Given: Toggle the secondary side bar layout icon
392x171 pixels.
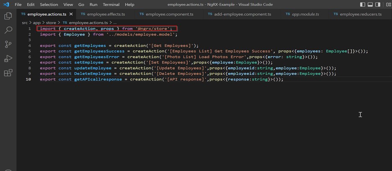Looking at the screenshot, I should (x=378, y=5).
